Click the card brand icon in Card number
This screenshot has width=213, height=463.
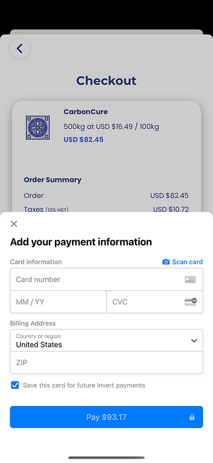click(x=190, y=279)
